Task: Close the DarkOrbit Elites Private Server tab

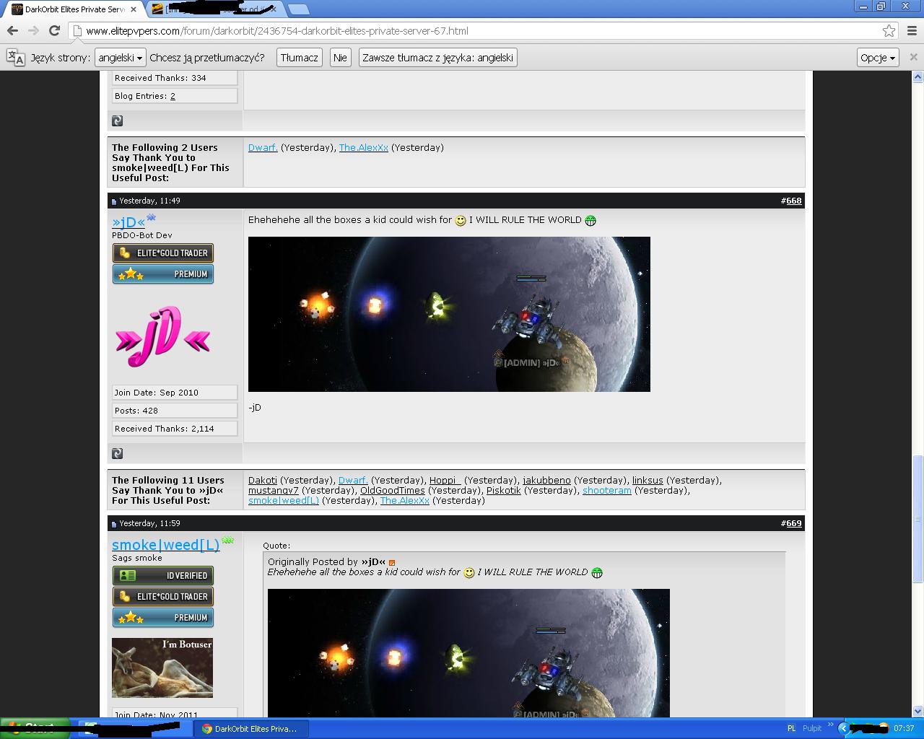Action: tap(134, 9)
